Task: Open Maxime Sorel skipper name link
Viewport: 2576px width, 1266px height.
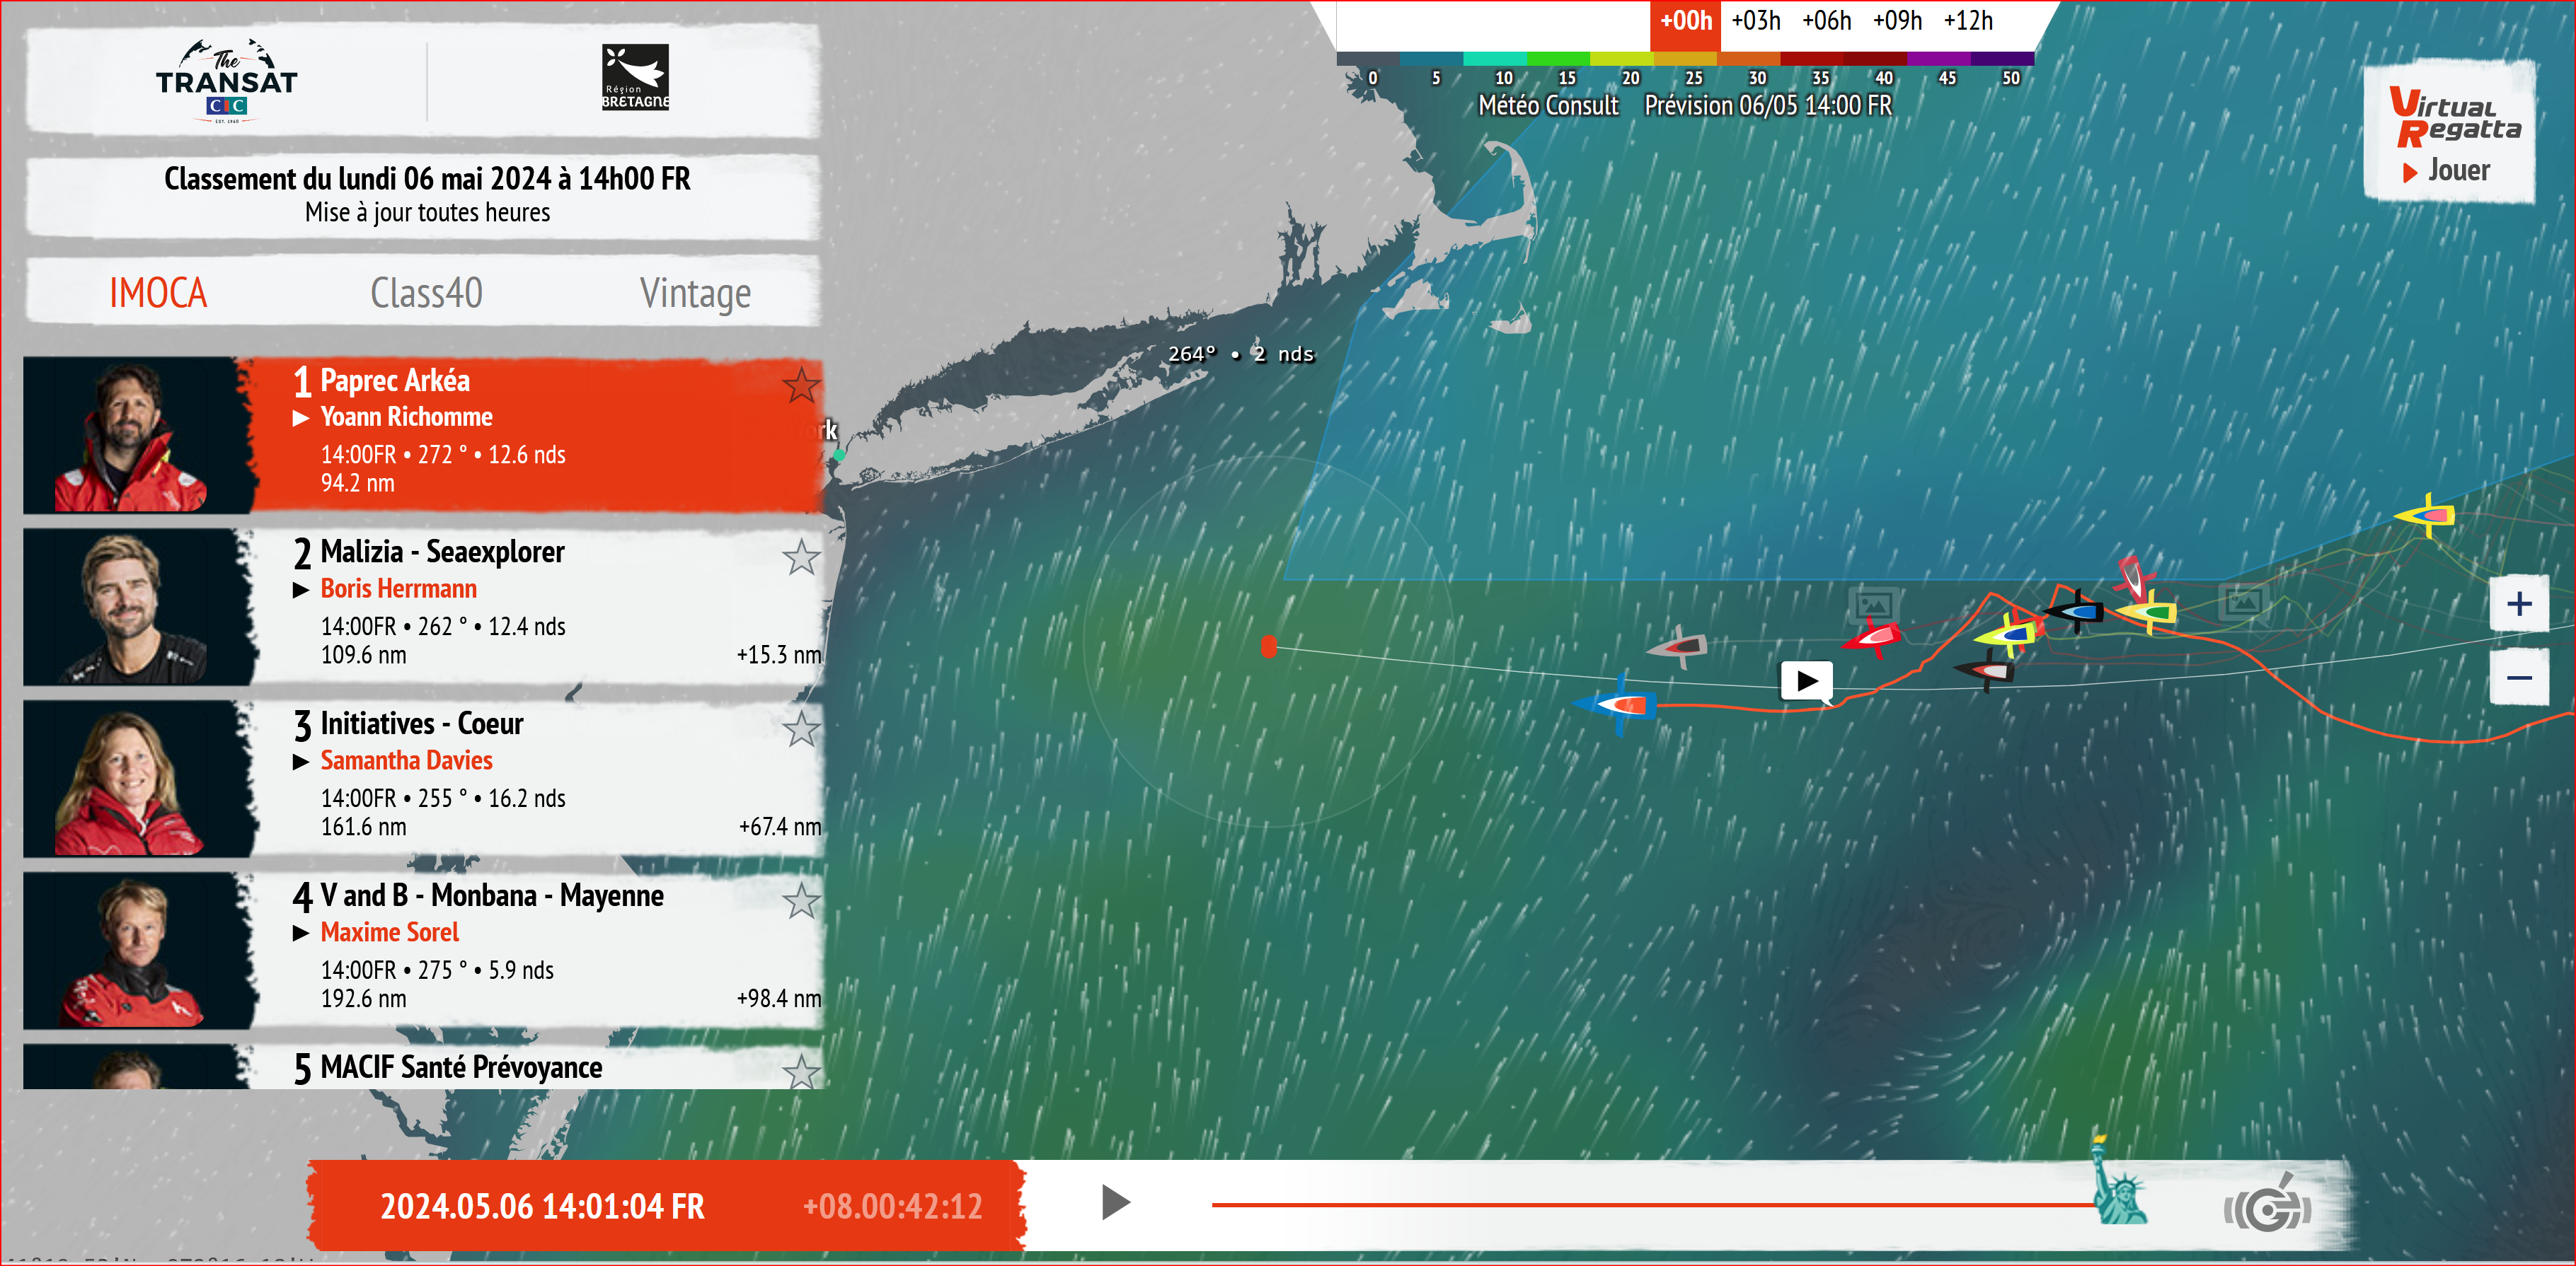Action: [x=389, y=932]
